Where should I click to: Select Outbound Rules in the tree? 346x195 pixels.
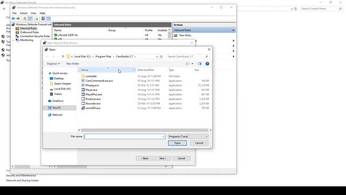29,32
